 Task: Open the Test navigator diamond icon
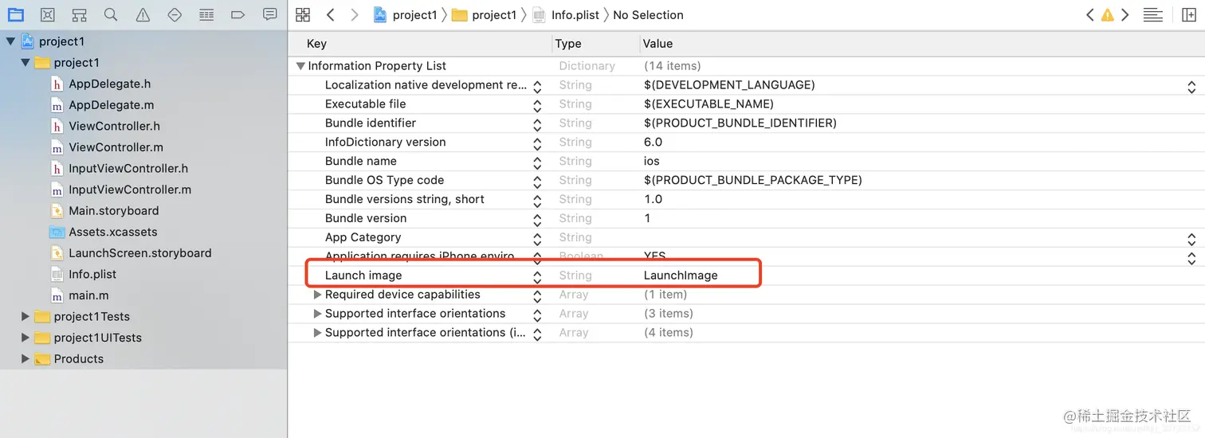175,15
